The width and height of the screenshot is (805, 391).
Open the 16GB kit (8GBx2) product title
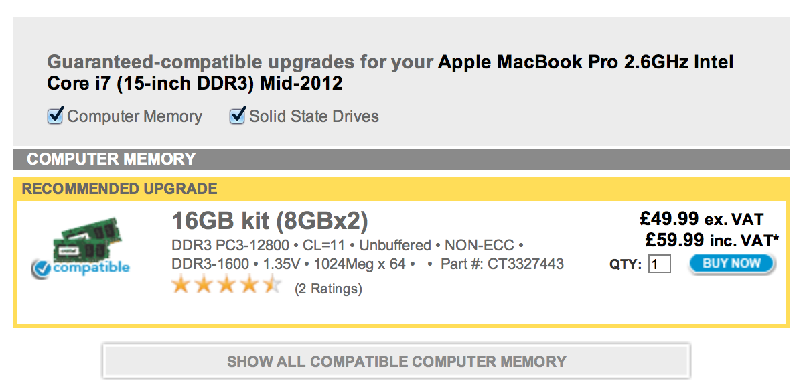click(270, 221)
